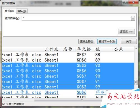140x108 pixels.
Task: Select the result row for $E$7
Action: click(68, 55)
